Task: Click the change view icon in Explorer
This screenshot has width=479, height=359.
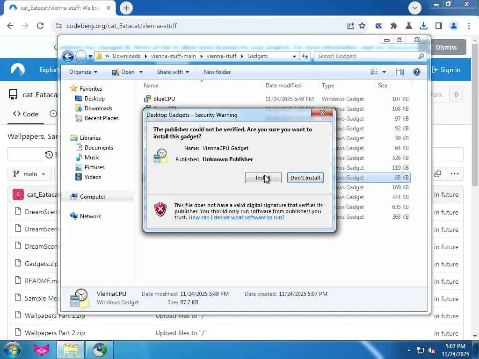Action: 374,72
